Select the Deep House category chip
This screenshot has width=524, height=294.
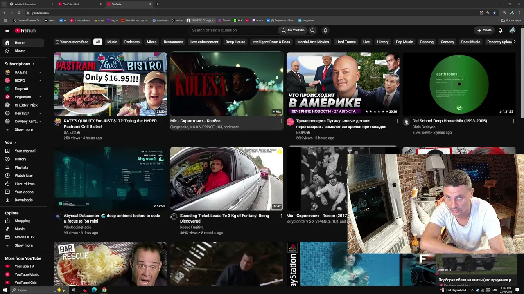click(235, 42)
